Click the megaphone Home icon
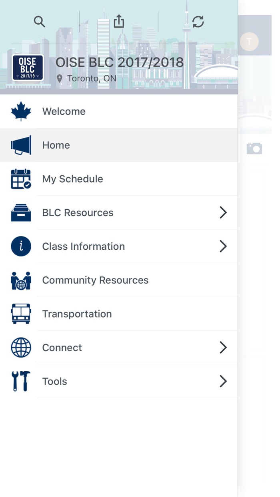The width and height of the screenshot is (280, 497). [21, 145]
